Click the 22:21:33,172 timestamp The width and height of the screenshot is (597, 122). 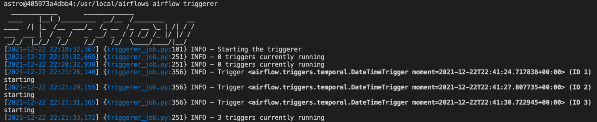coord(72,118)
